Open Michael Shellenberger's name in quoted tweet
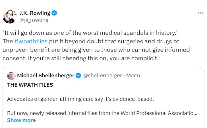Screen dimensions: 207x128 click(x=45, y=76)
